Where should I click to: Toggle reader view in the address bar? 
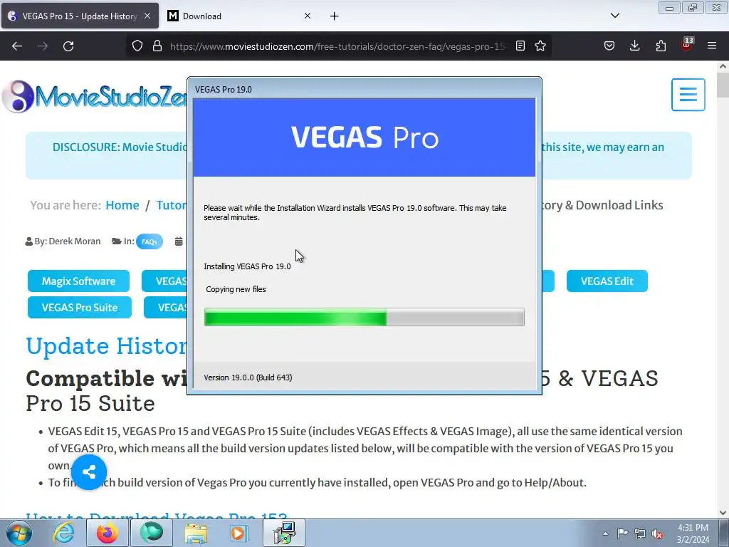pyautogui.click(x=520, y=46)
